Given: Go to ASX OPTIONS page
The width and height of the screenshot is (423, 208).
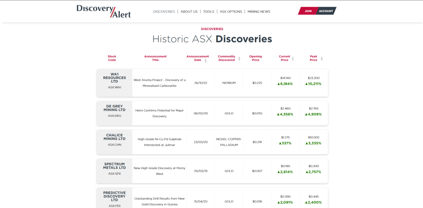Looking at the screenshot, I should 231,12.
